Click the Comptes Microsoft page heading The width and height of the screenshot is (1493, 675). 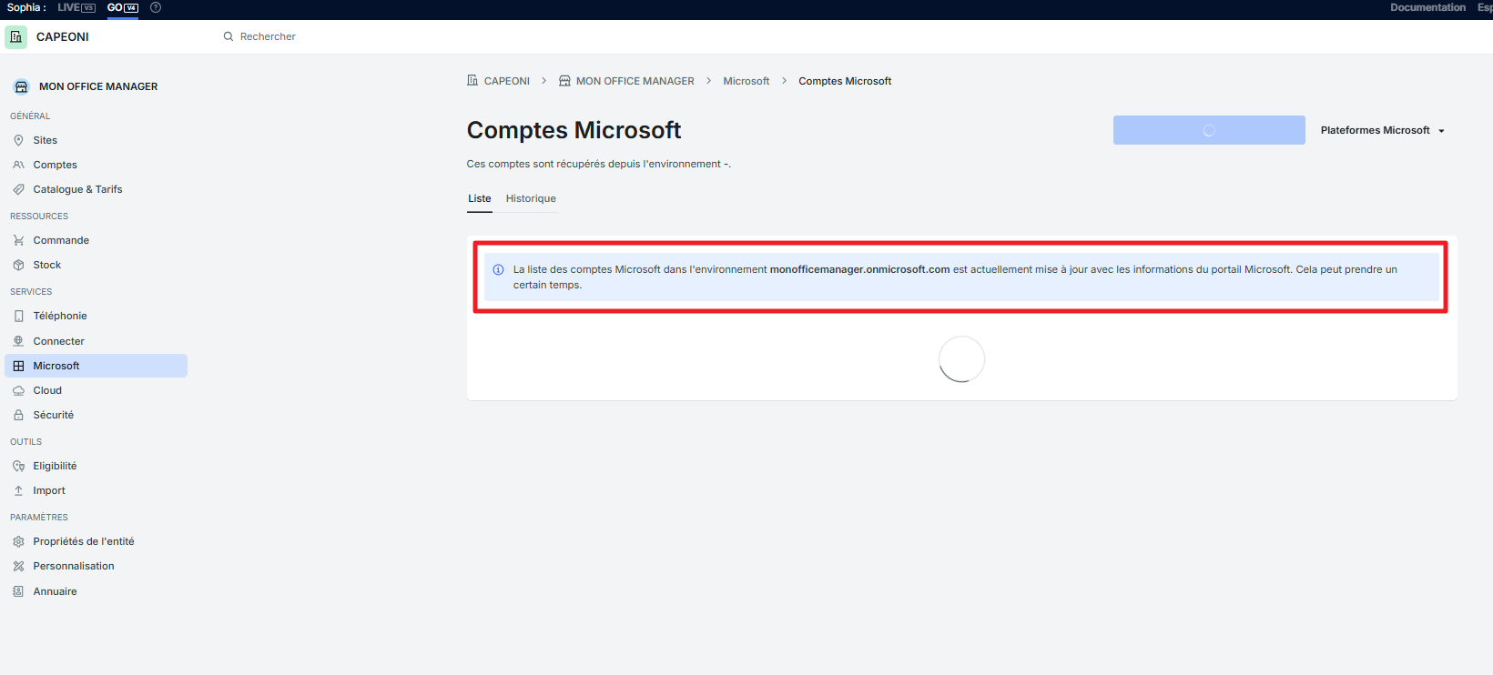point(574,130)
